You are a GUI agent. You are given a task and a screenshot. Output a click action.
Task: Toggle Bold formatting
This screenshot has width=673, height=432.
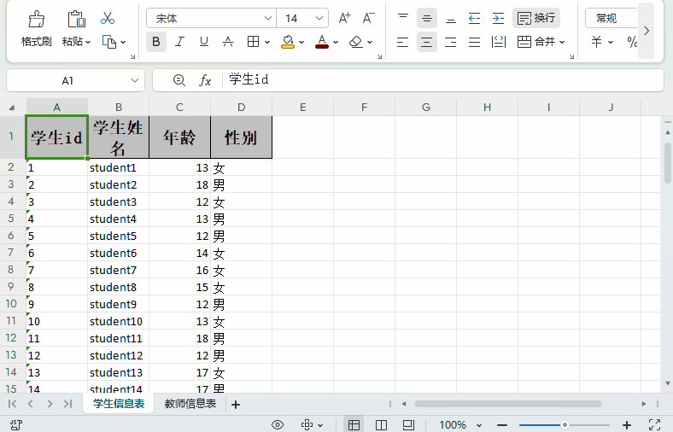tap(156, 42)
